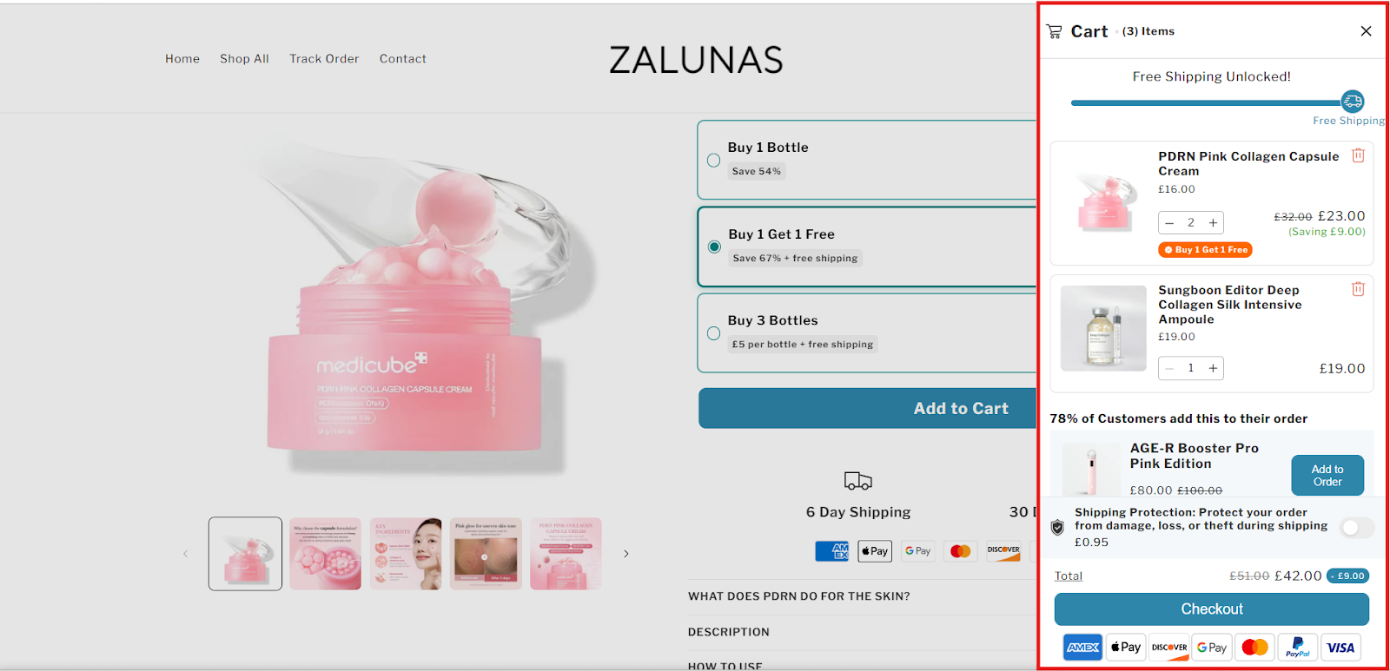
Task: Select the Buy 3 Bottles radio option
Action: [x=713, y=333]
